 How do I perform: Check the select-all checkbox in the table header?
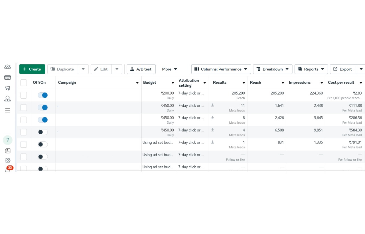[x=24, y=83]
